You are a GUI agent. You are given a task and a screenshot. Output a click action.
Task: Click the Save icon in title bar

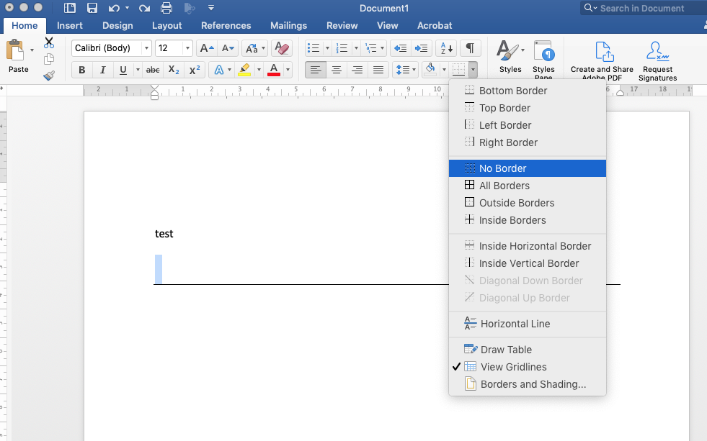[92, 8]
